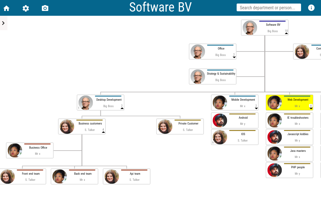Select the Api team name
The width and height of the screenshot is (321, 212).
point(135,174)
